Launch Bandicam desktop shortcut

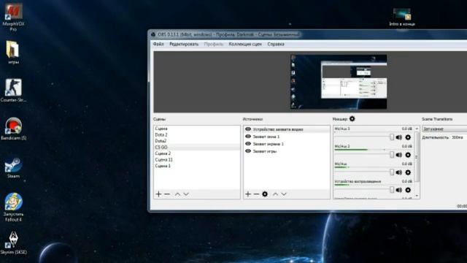[x=13, y=129]
